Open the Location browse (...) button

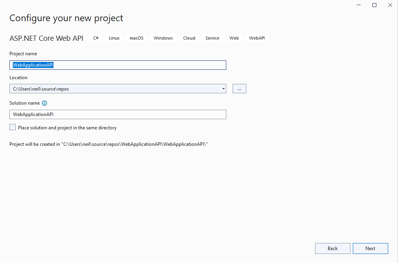tap(239, 89)
